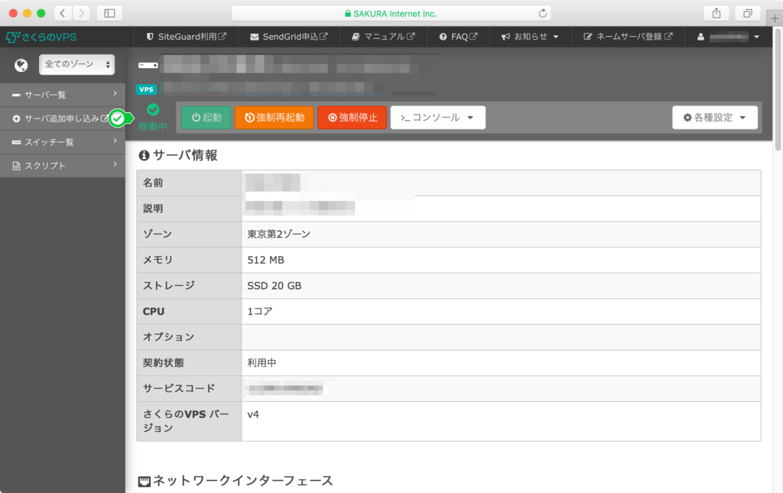This screenshot has height=493, width=783.
Task: Expand the コンソール dropdown
Action: 437,117
